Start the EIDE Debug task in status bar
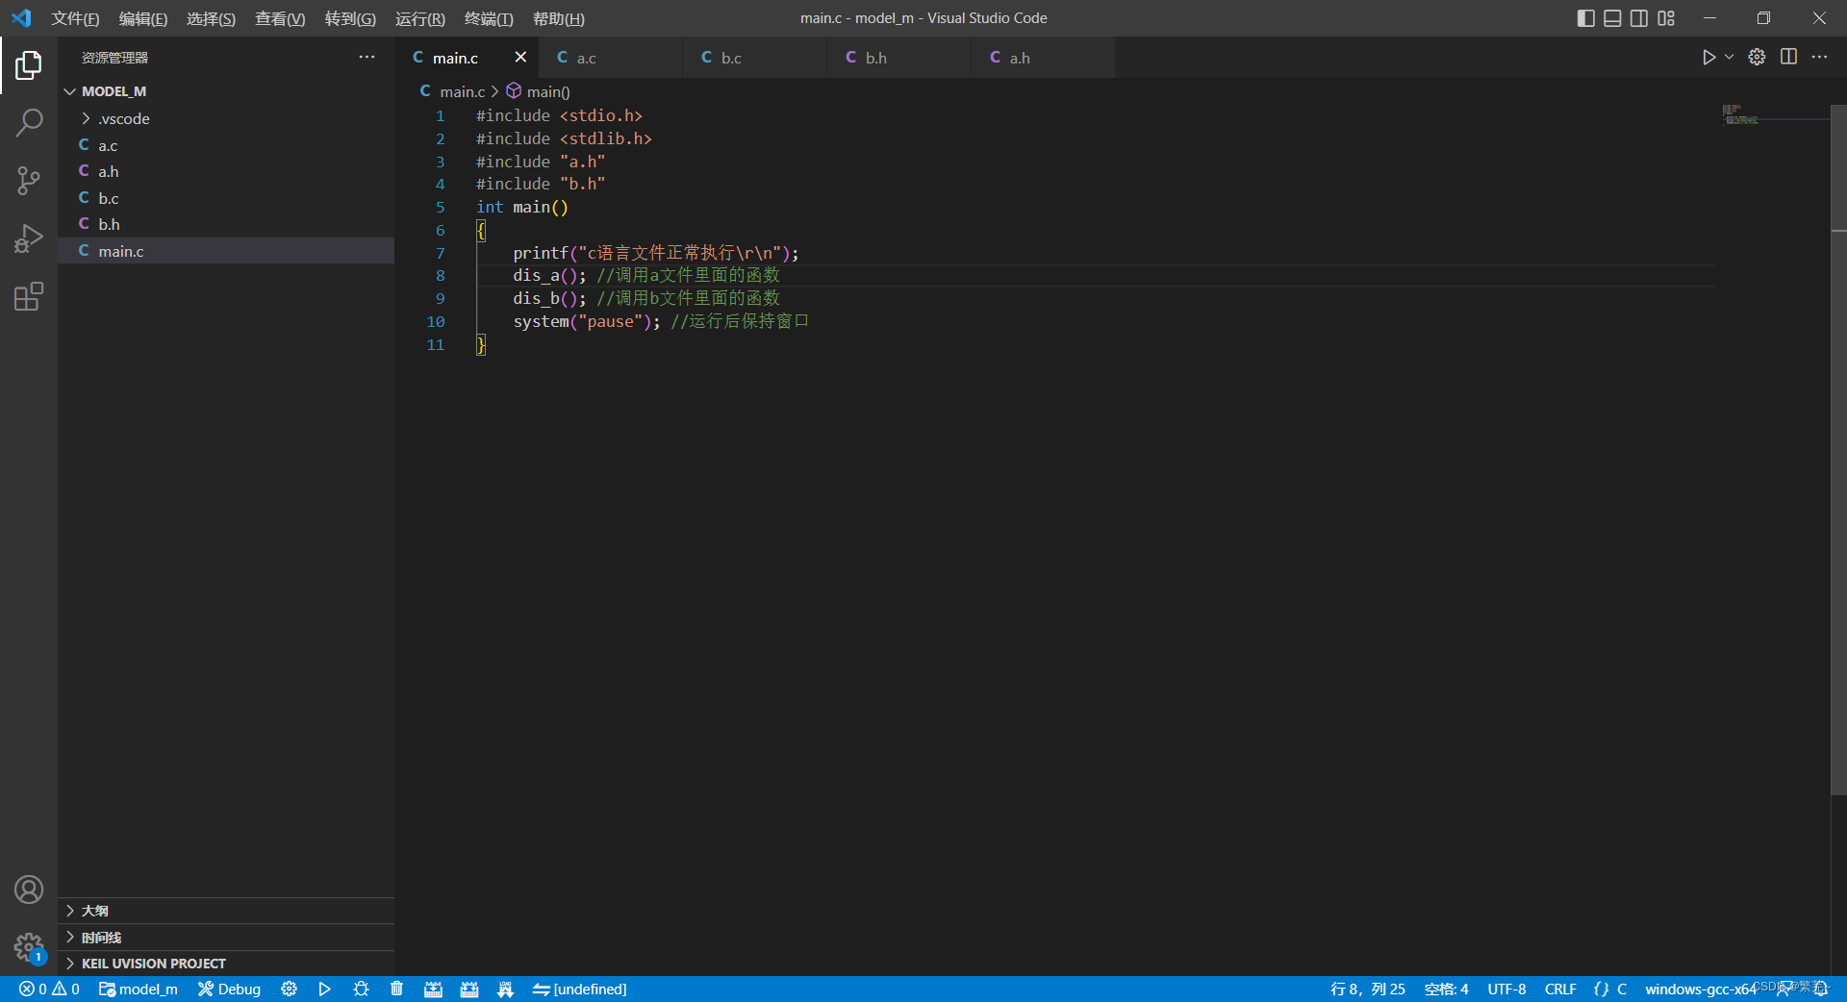Image resolution: width=1847 pixels, height=1002 pixels. pos(229,989)
